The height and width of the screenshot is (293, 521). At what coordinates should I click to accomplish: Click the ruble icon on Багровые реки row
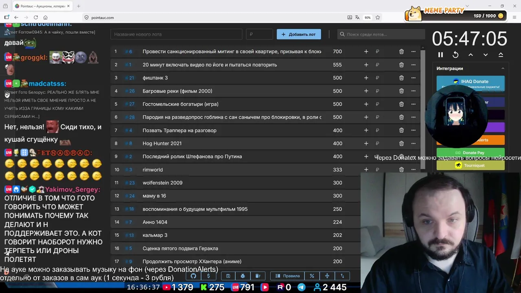tap(377, 91)
